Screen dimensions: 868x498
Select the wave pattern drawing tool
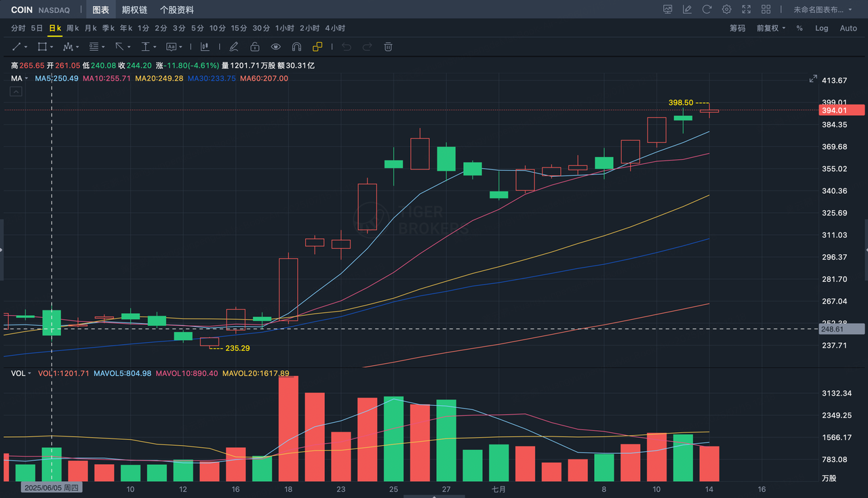[x=68, y=47]
